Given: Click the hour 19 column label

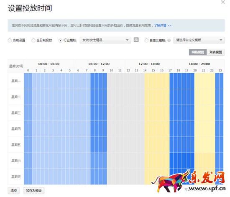Looking at the screenshot, I should (x=187, y=70).
